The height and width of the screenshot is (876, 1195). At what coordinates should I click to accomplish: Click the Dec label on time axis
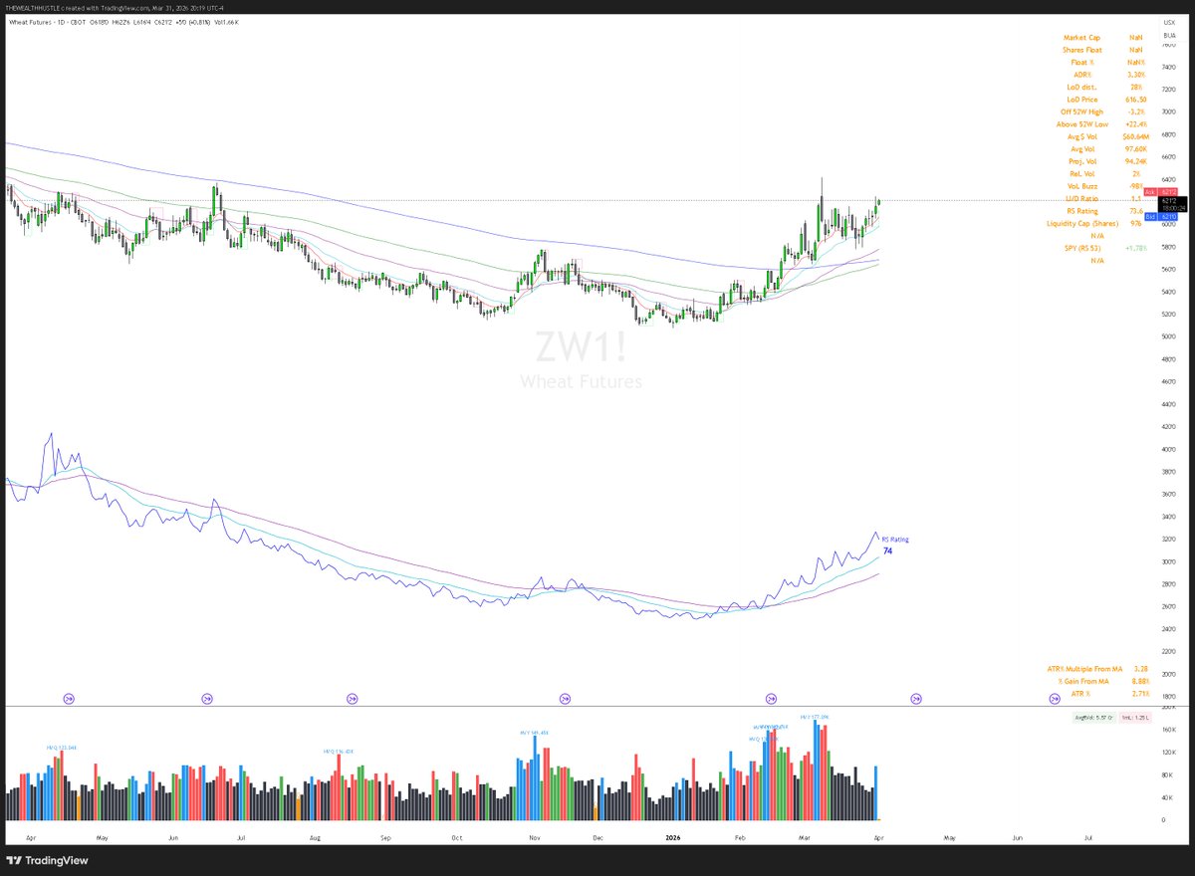tap(598, 838)
